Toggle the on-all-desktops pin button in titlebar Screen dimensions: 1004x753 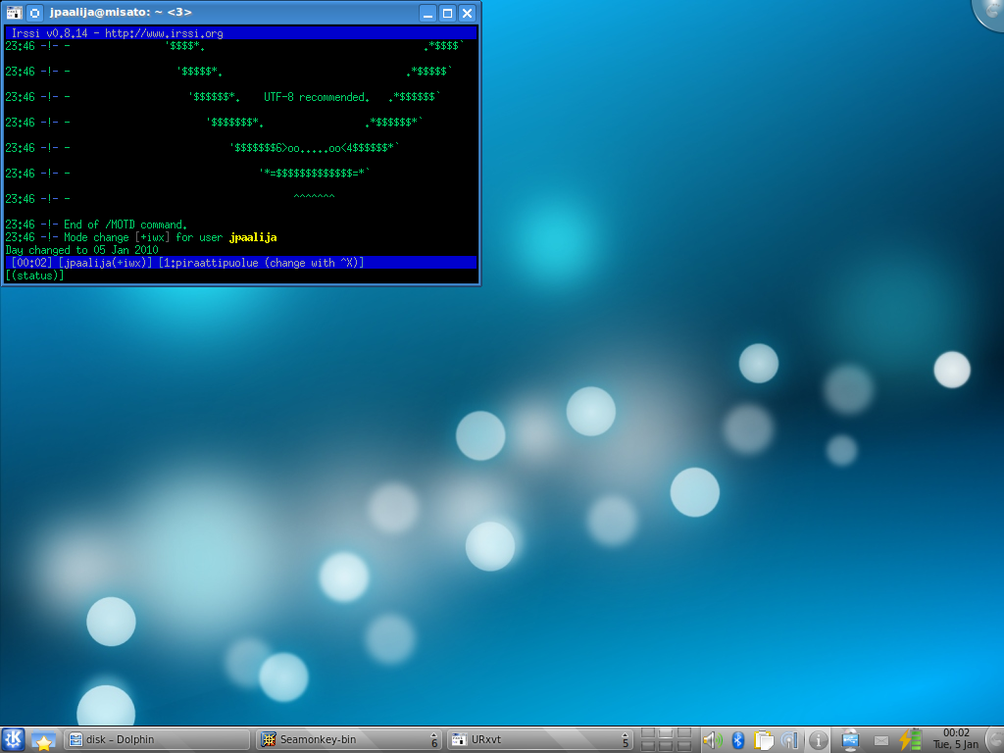pos(34,13)
